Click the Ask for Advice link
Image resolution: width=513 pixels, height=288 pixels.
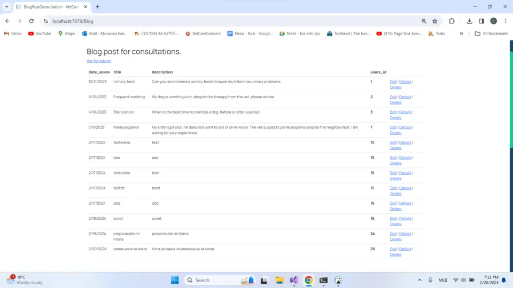tap(99, 61)
